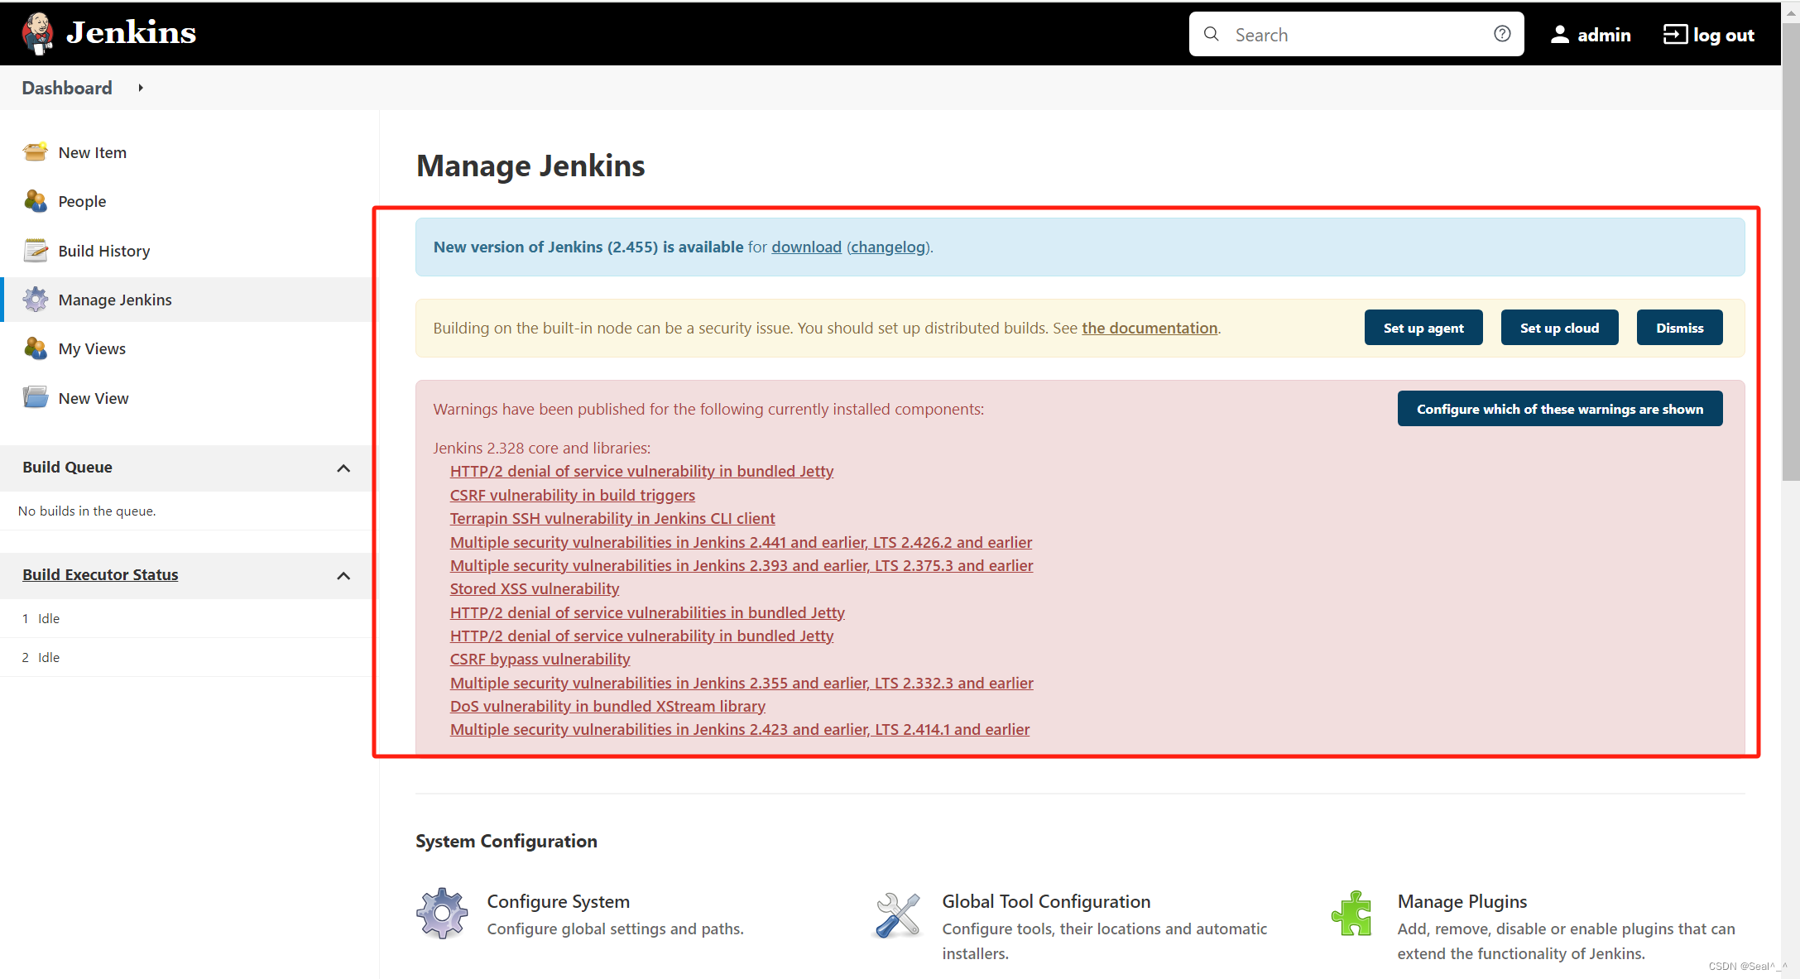Click Dismiss button for node warning
The image size is (1800, 979).
1681,328
